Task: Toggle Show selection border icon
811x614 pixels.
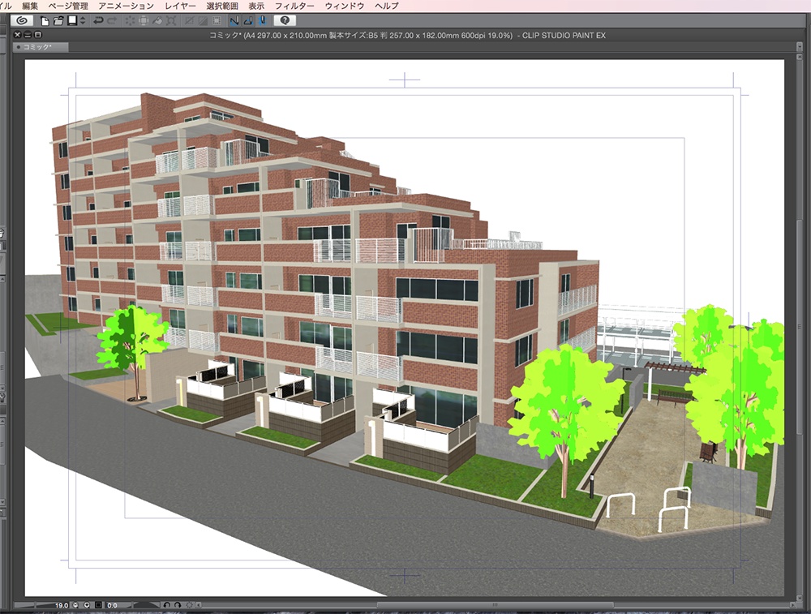Action: pyautogui.click(x=217, y=21)
